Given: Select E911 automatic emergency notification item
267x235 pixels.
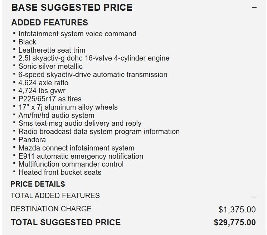Looking at the screenshot, I should [81, 156].
